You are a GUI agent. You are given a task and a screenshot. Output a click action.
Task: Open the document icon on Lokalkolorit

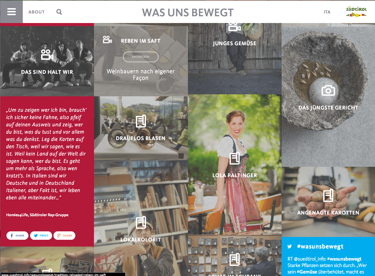[x=141, y=223]
